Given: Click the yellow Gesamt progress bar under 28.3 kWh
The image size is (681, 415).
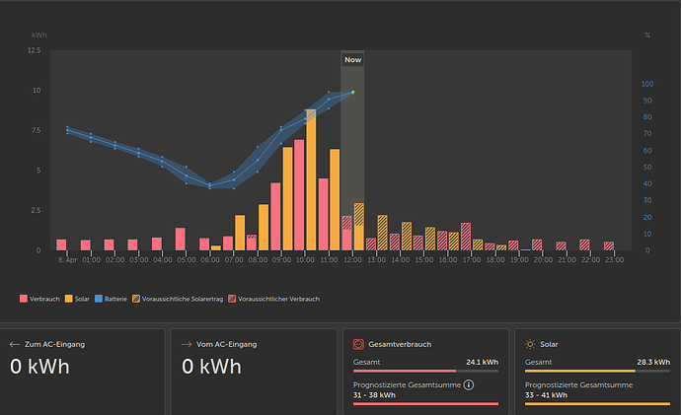Looking at the screenshot, I should [x=597, y=372].
